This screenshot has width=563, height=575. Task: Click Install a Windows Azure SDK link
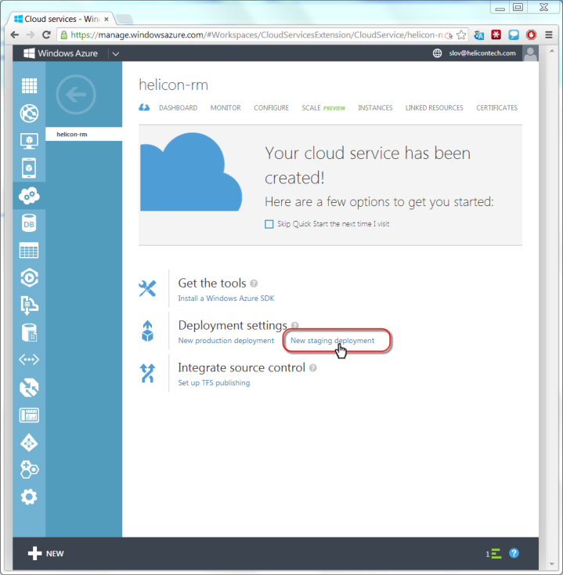pyautogui.click(x=226, y=298)
